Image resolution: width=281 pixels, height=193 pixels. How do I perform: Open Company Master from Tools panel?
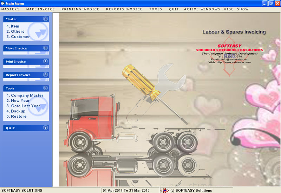pos(25,95)
